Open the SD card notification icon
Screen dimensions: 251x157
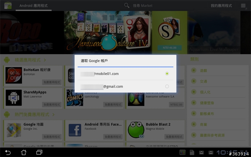(x=192, y=152)
